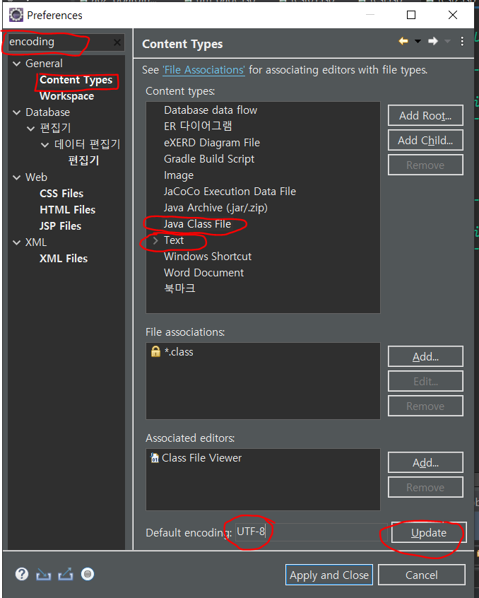This screenshot has height=598, width=479.
Task: Click the Add Child... button
Action: [x=425, y=141]
